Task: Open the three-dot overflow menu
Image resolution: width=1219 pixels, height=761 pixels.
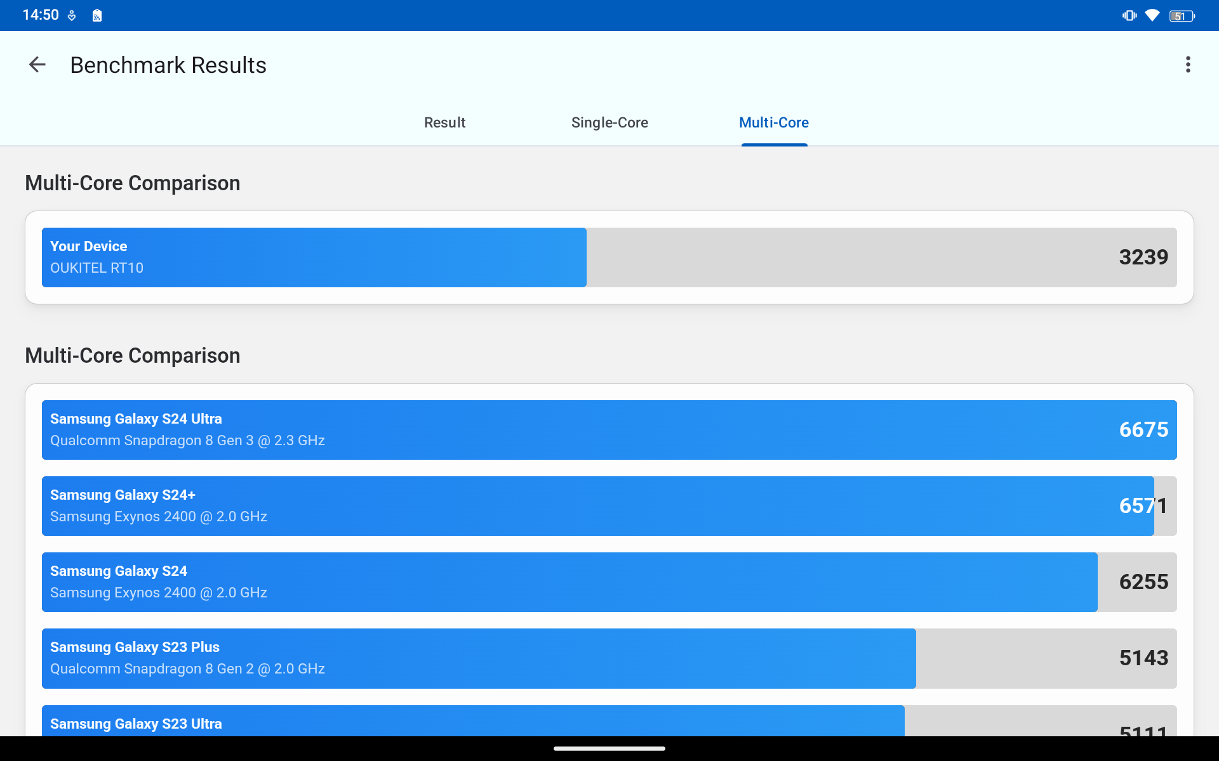Action: 1187,65
